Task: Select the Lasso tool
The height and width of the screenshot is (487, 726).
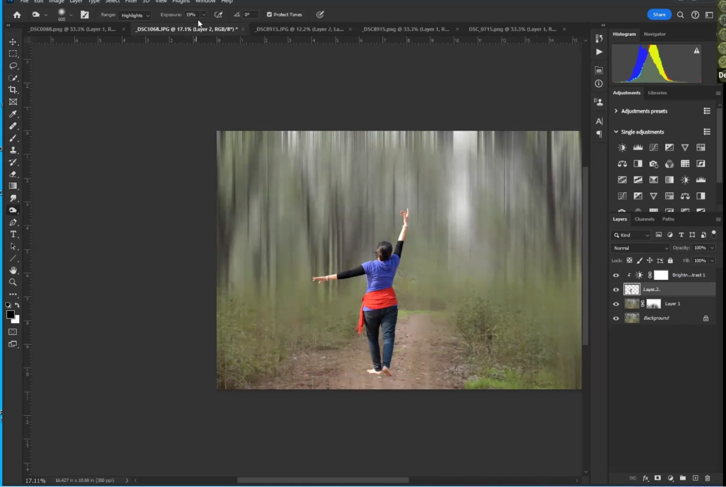Action: click(13, 66)
